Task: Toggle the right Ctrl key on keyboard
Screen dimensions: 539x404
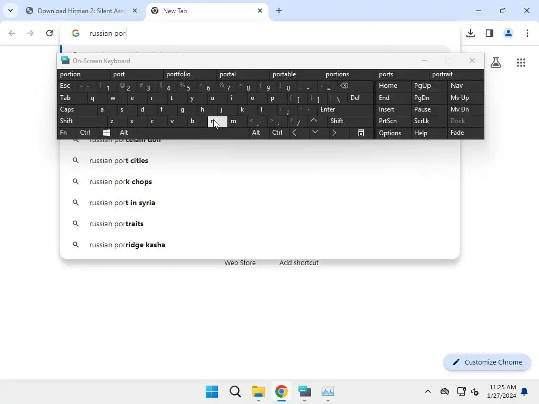Action: pos(278,133)
